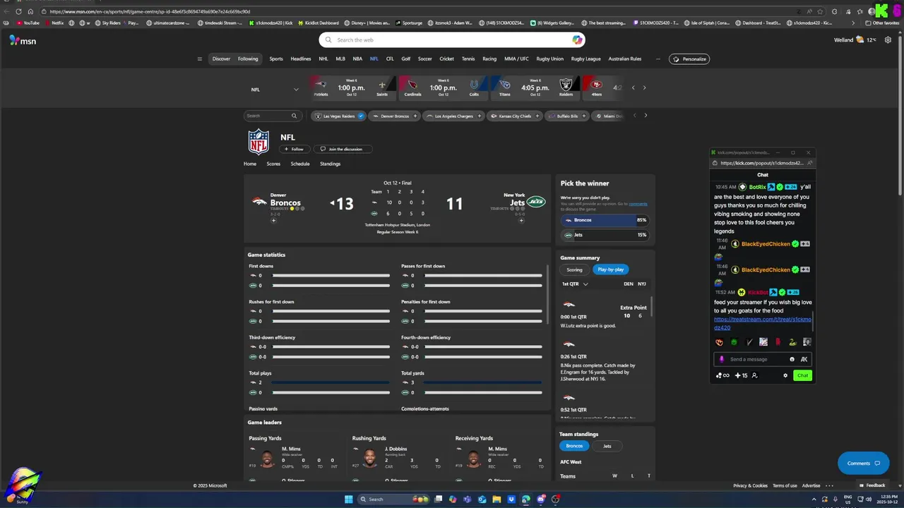Open the blue Comments button

pos(863,464)
